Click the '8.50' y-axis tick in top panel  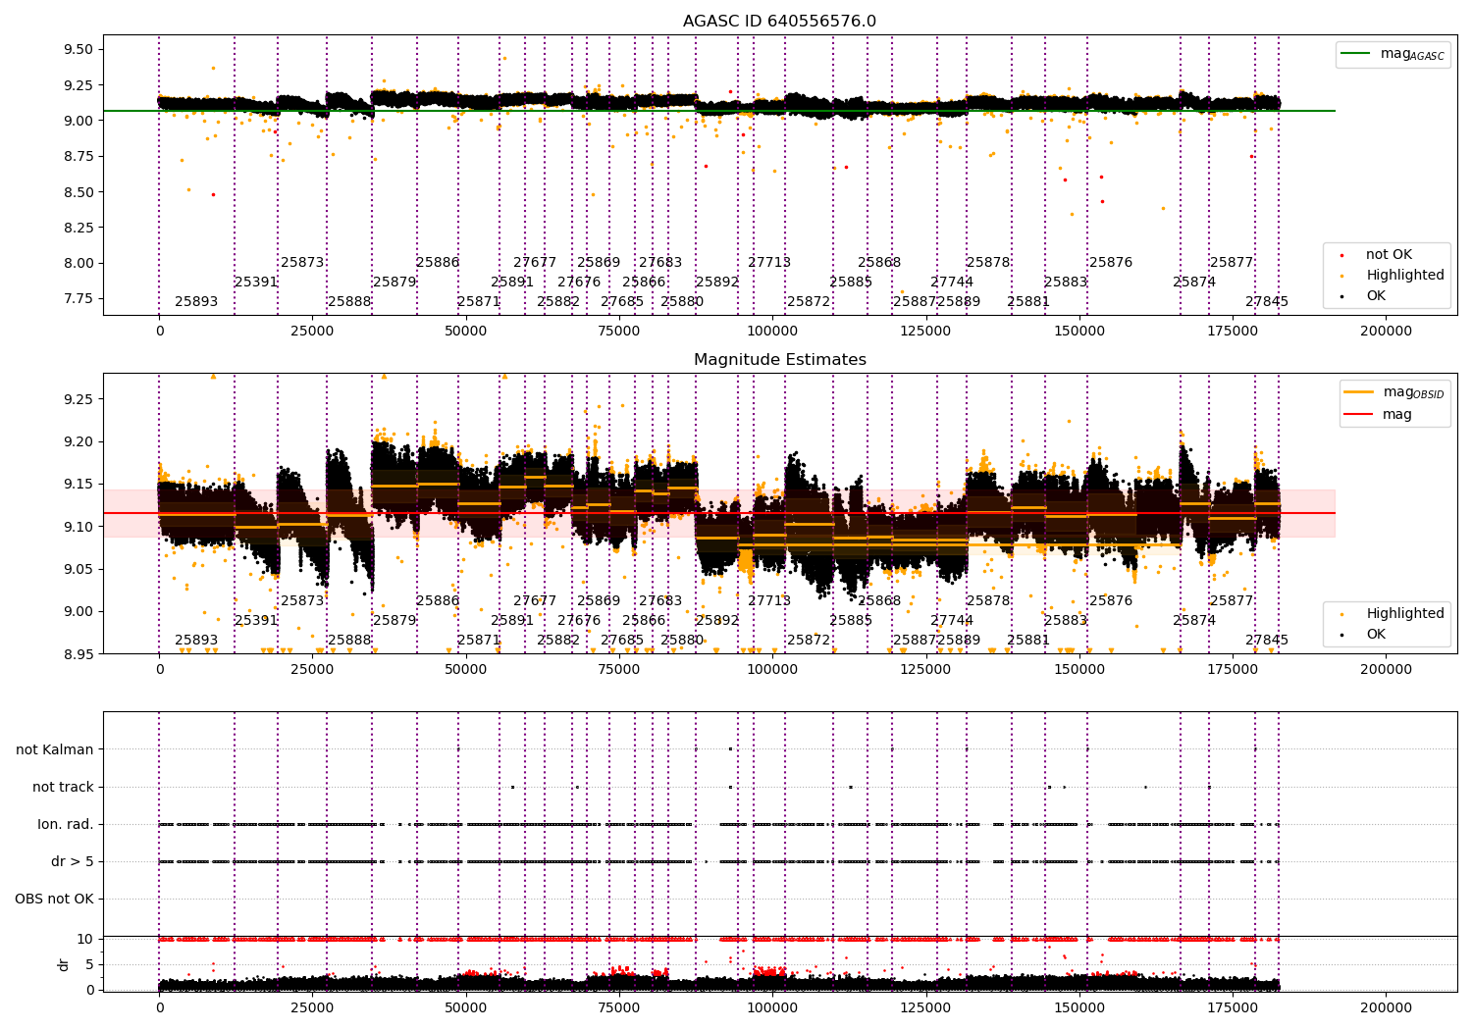point(79,192)
